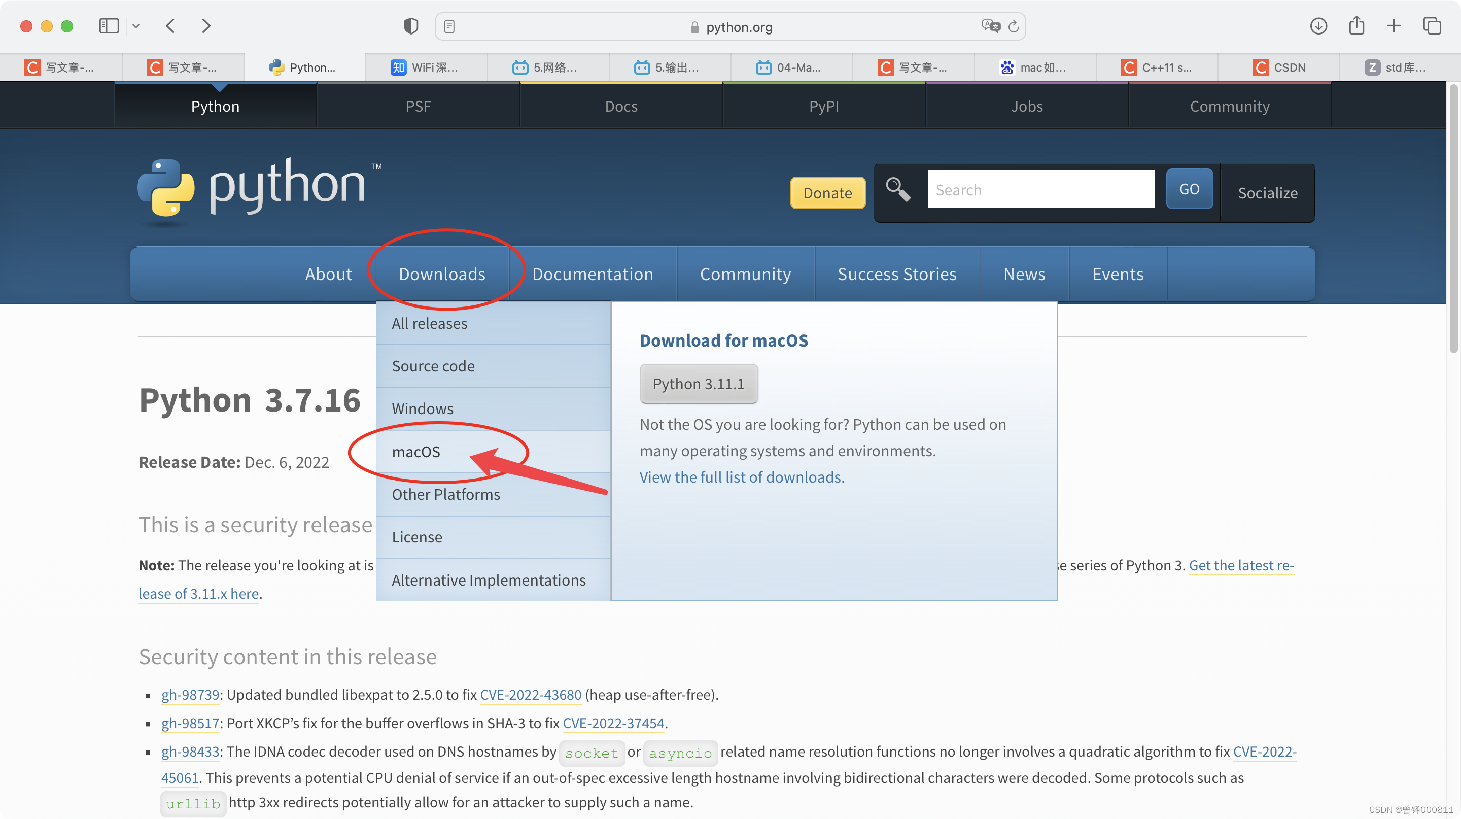Open the gh-98739 issue link
The height and width of the screenshot is (819, 1461).
pos(190,694)
